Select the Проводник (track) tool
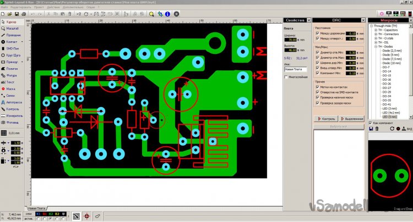413x222 pixels. point(14,34)
